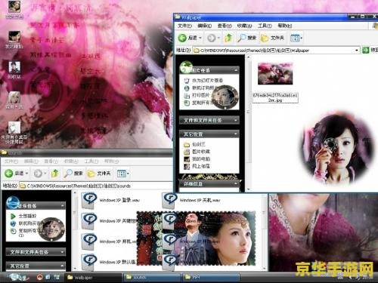Click the green play icon beside 全部播放
Image resolution: width=378 pixels, height=283 pixels.
coord(13,216)
